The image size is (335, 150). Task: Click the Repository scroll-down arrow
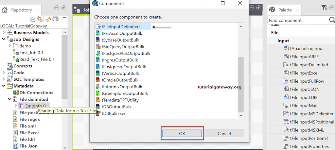point(65,148)
